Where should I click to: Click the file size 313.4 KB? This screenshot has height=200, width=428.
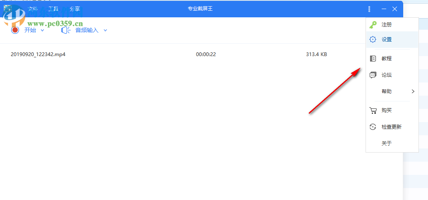point(316,54)
